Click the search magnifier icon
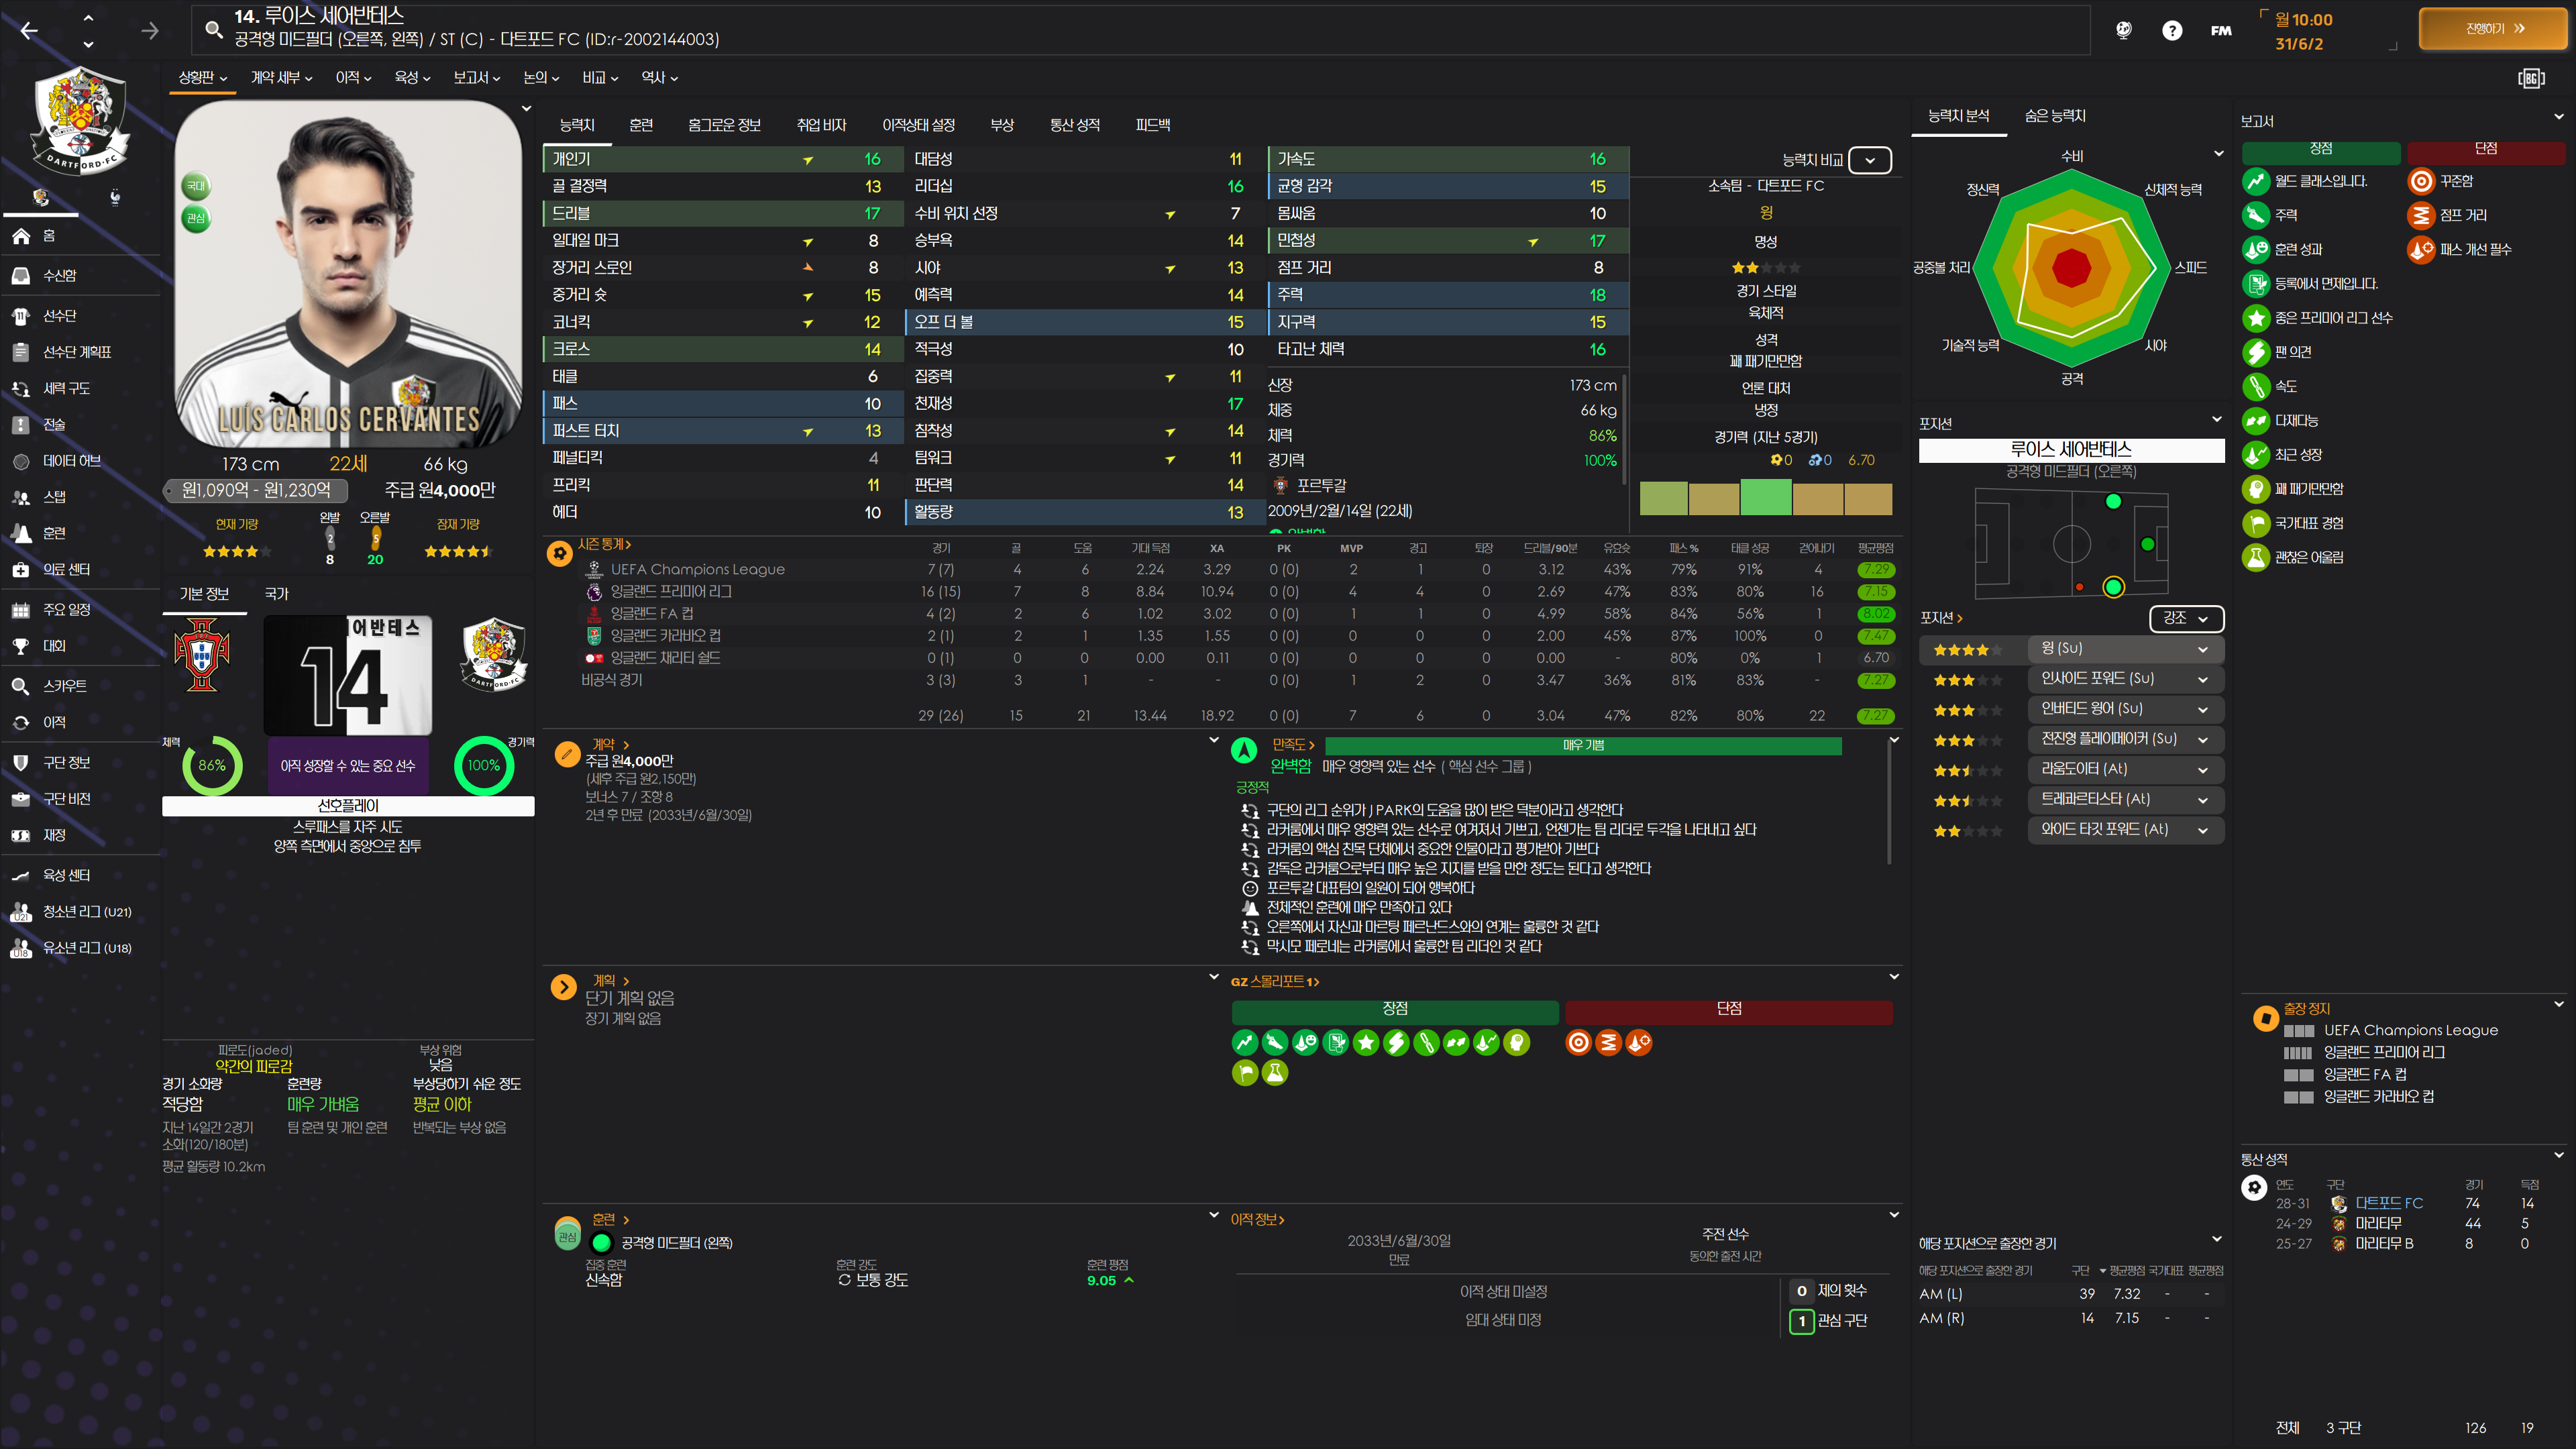 pos(213,29)
